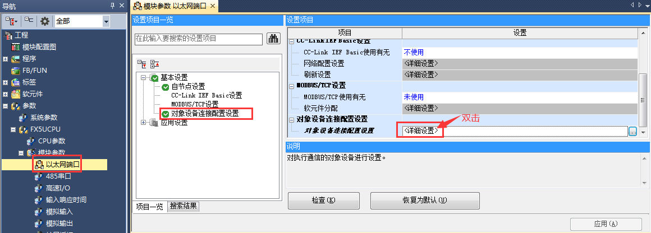Switch to the 搜索结果 tab
Screen dimensions: 651x233
coord(184,207)
